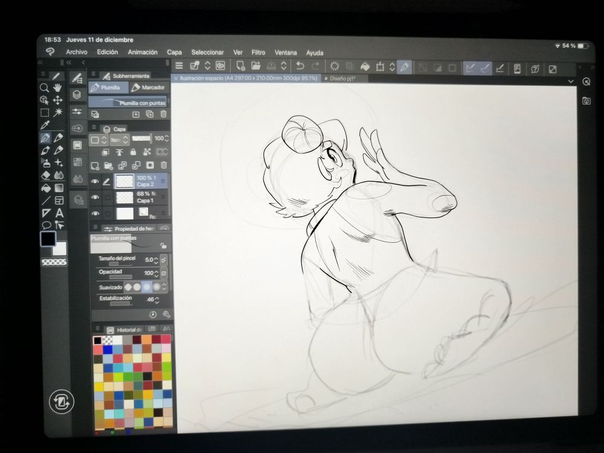This screenshot has width=604, height=453.
Task: Select the Fill bucket tool
Action: (45, 188)
